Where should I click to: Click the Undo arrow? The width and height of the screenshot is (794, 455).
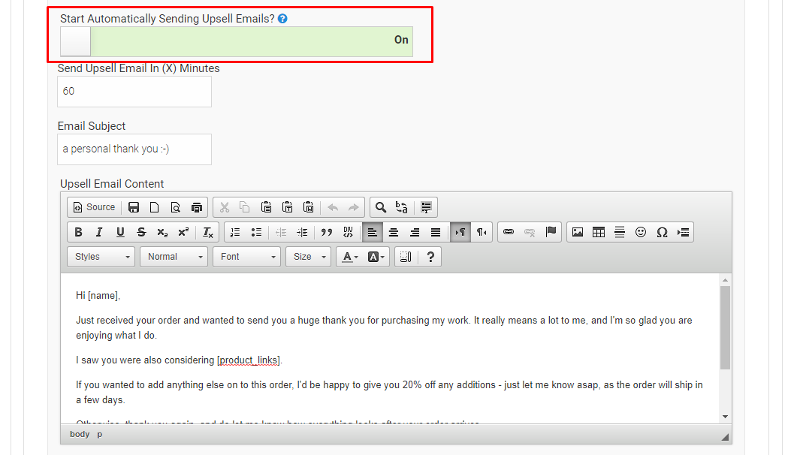[333, 207]
